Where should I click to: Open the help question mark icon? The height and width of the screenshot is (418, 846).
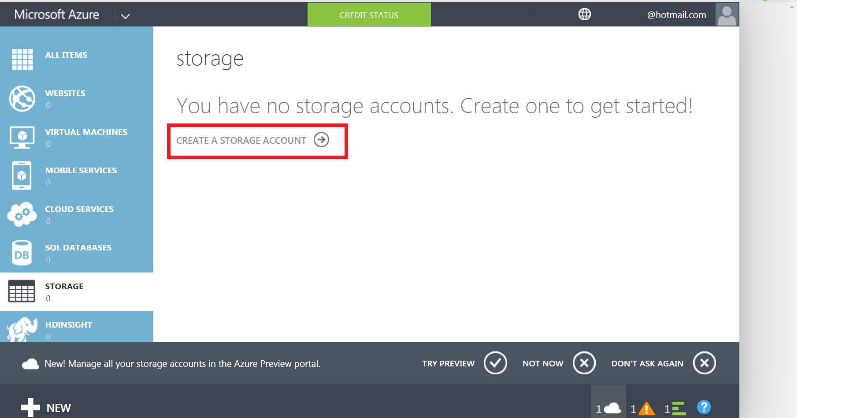click(704, 407)
